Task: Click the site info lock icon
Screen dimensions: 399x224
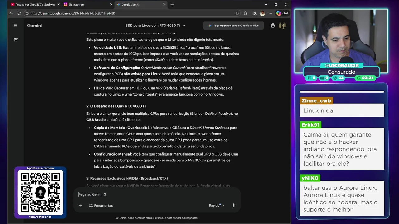Action: 27,13
